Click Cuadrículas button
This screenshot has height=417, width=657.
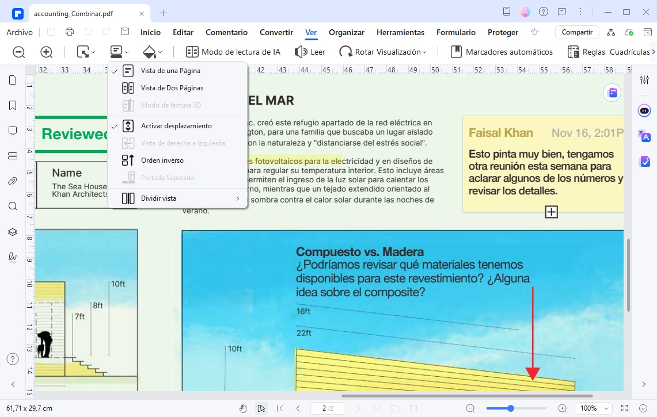630,52
